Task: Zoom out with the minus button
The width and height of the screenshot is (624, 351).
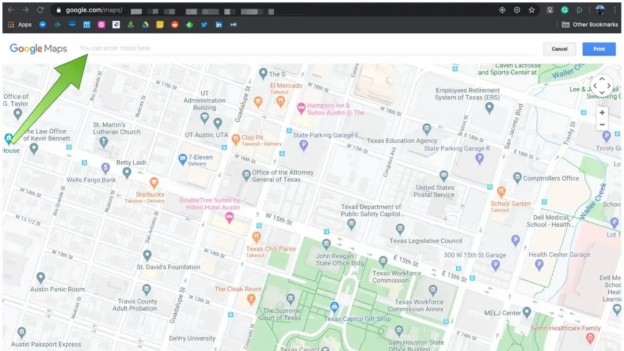Action: click(601, 124)
